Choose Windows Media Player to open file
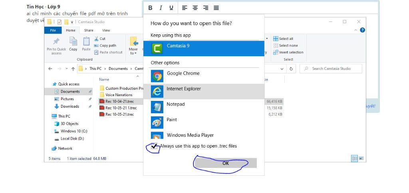This screenshot has height=193, width=409. (x=204, y=135)
